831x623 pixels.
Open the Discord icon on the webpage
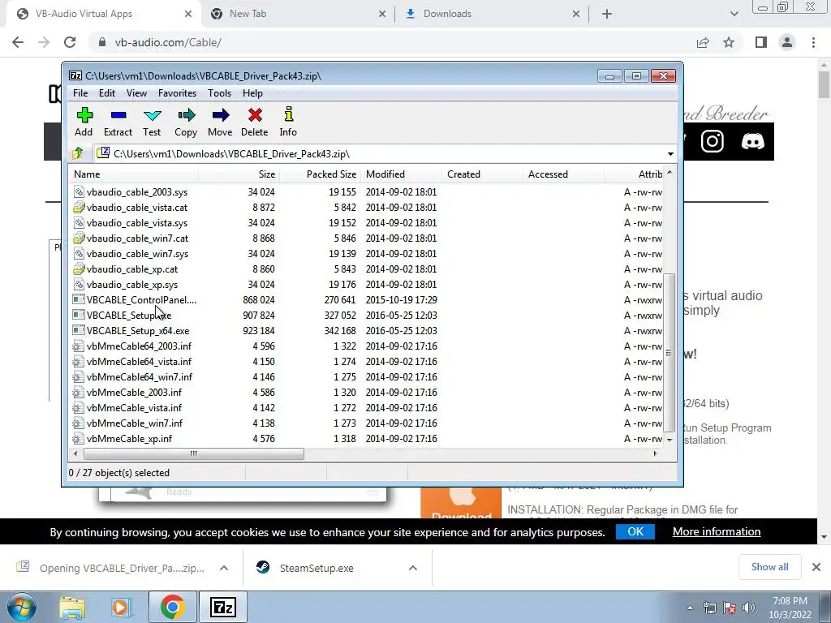coord(752,141)
